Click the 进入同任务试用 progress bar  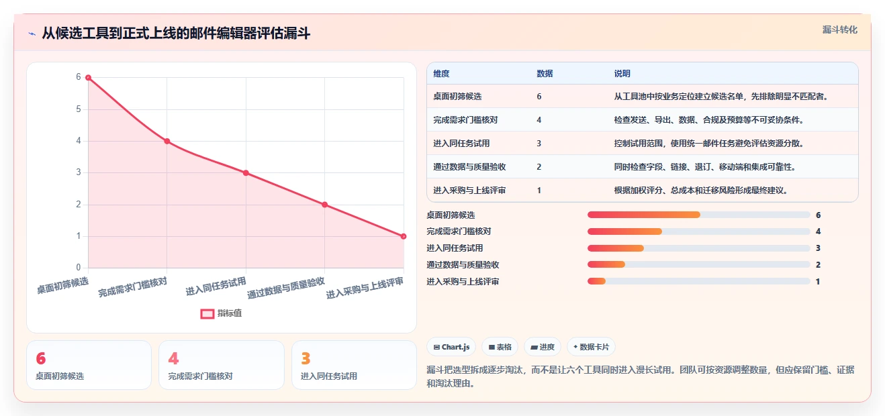point(698,248)
